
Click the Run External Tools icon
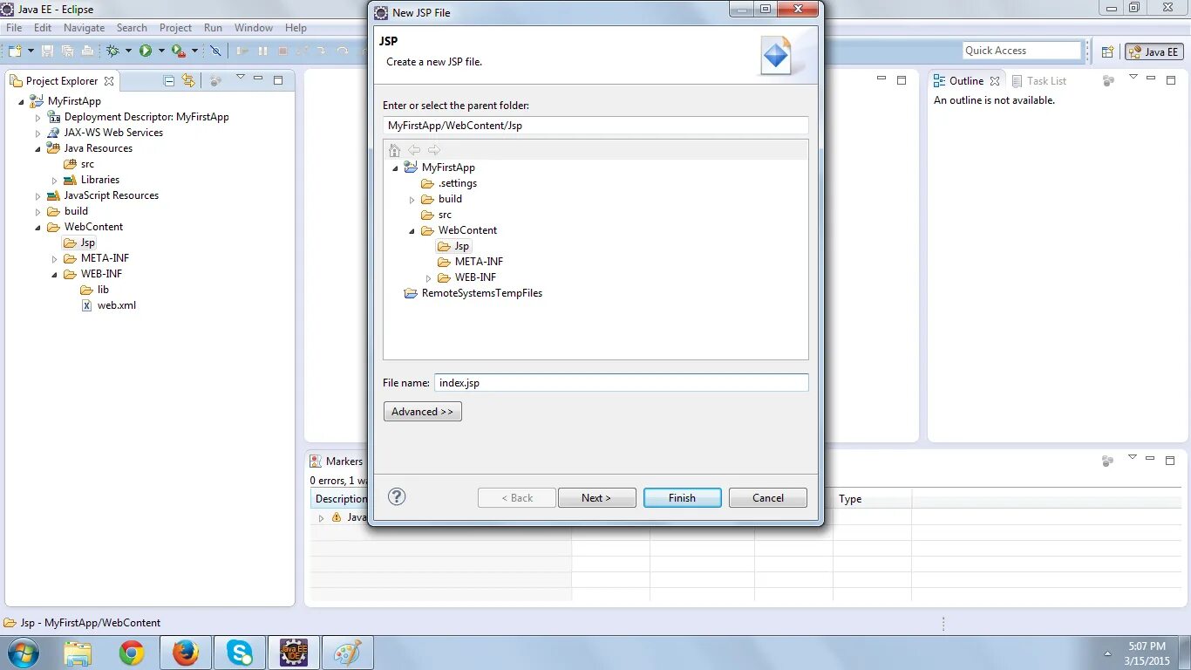click(x=178, y=51)
